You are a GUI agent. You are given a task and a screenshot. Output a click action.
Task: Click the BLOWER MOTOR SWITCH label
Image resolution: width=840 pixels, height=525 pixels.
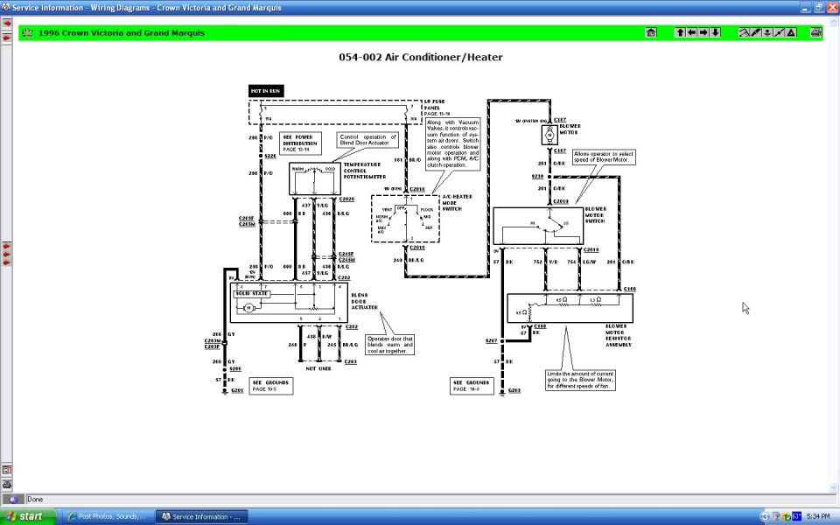click(596, 215)
